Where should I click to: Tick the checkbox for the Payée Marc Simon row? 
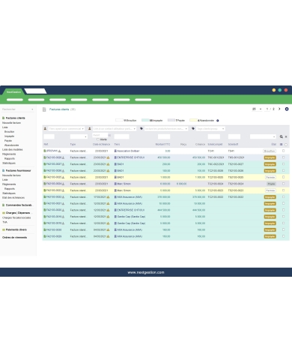click(284, 184)
